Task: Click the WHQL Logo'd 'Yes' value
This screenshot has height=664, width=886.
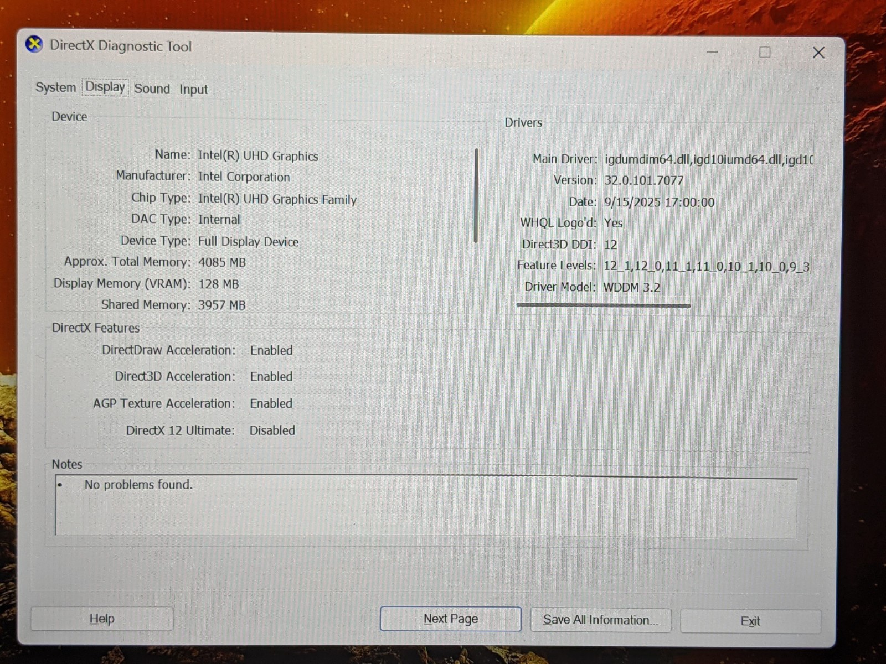Action: point(614,223)
